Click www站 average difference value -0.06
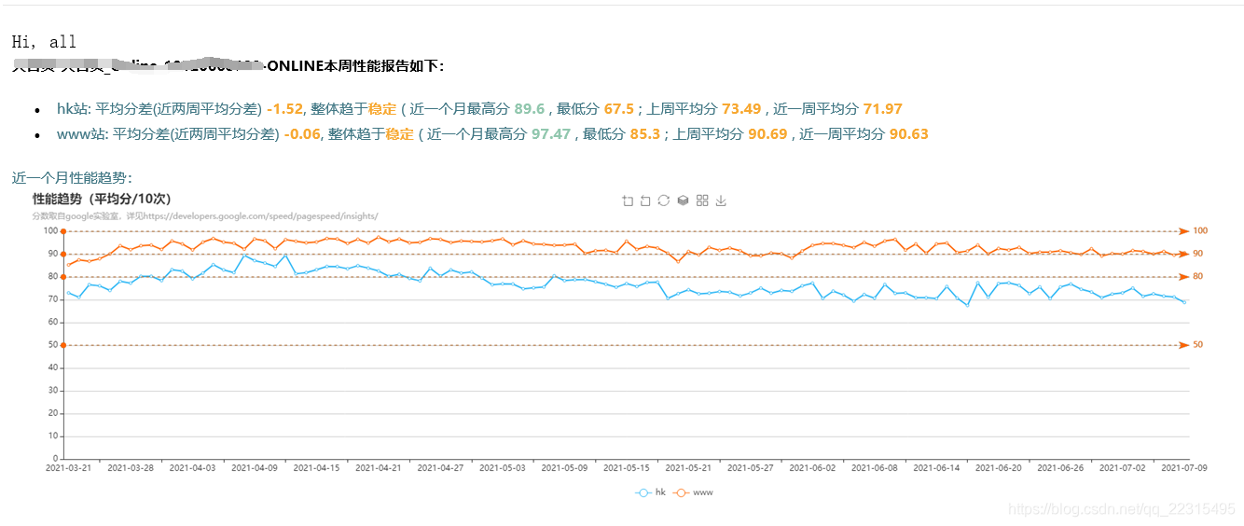 pos(302,134)
